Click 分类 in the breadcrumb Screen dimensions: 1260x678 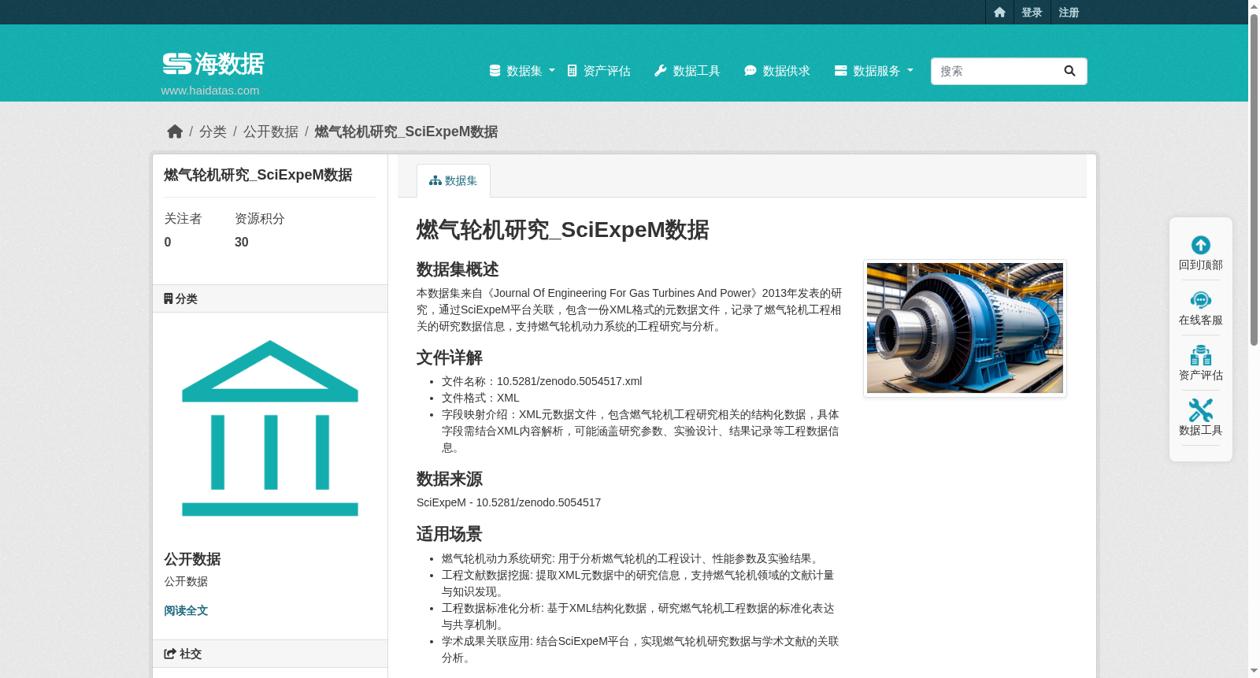coord(213,132)
